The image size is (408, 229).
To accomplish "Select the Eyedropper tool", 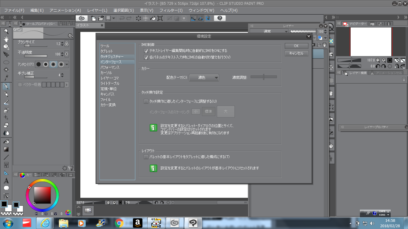I will (6, 78).
